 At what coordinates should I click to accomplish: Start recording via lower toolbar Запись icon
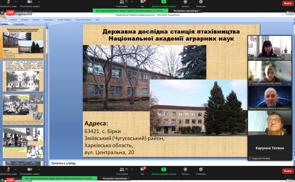point(185,169)
